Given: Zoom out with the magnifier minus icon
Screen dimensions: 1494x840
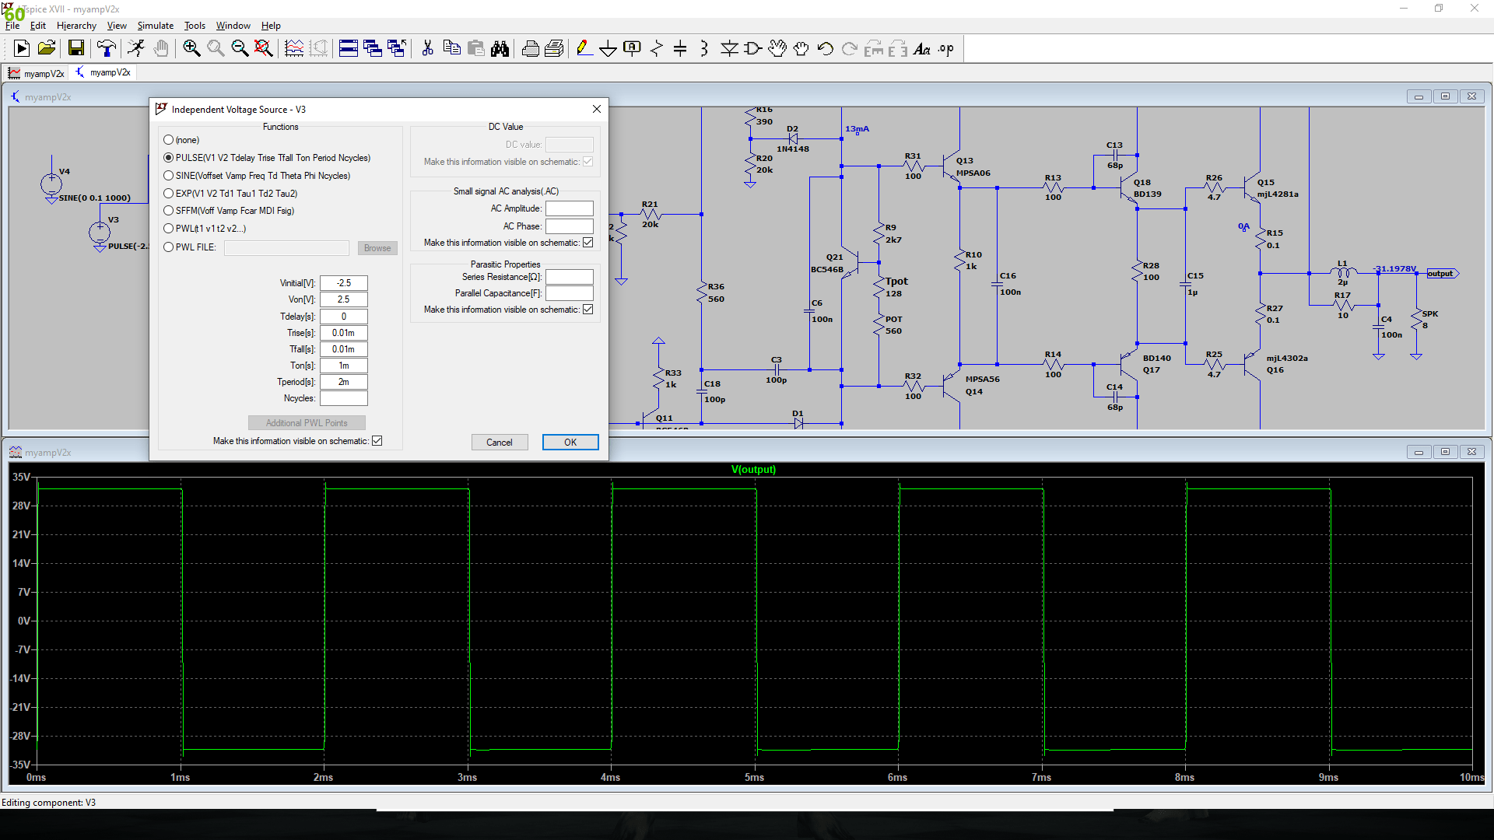Looking at the screenshot, I should (x=240, y=49).
